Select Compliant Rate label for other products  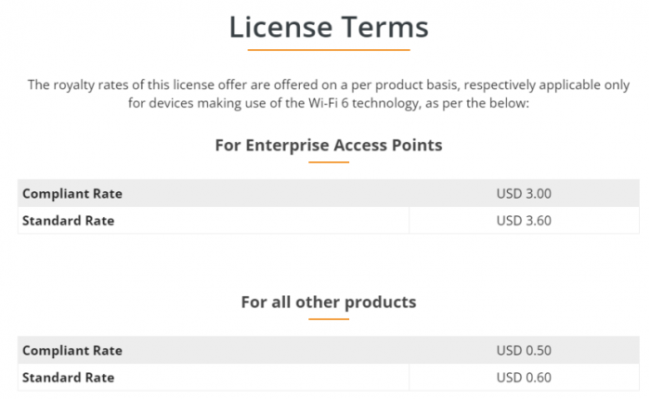[x=72, y=351]
